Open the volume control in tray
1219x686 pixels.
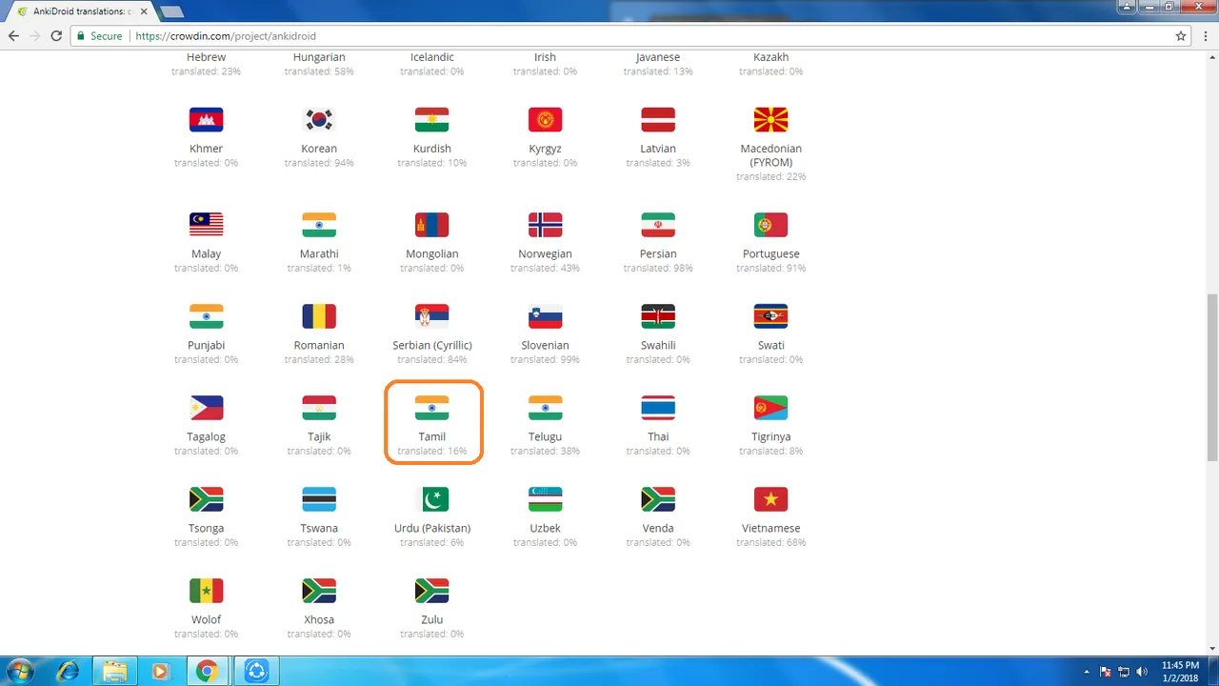point(1142,672)
